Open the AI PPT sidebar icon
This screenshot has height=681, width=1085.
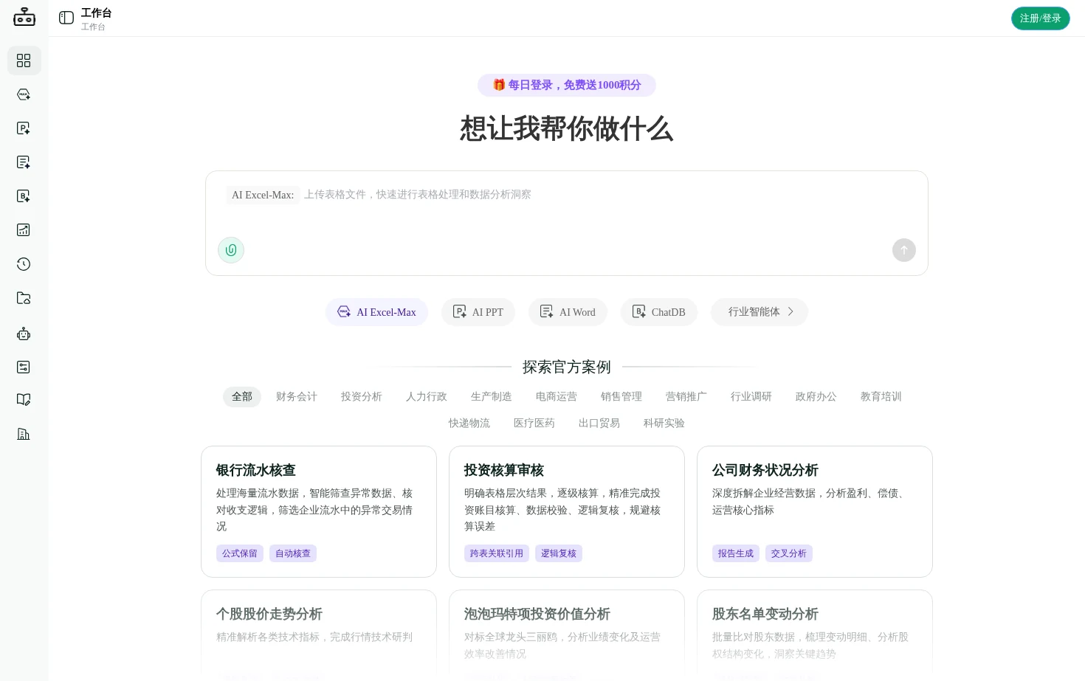click(24, 128)
